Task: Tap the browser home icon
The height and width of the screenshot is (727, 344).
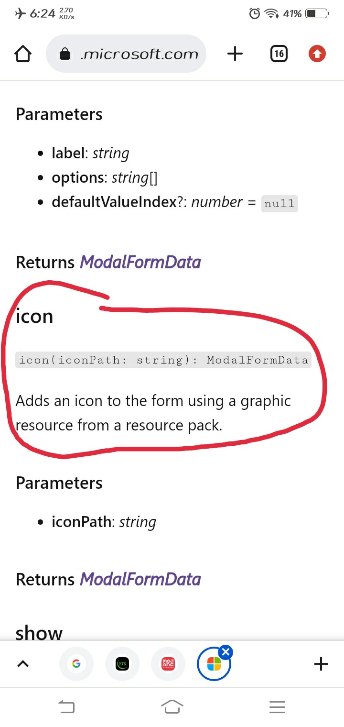Action: point(23,54)
